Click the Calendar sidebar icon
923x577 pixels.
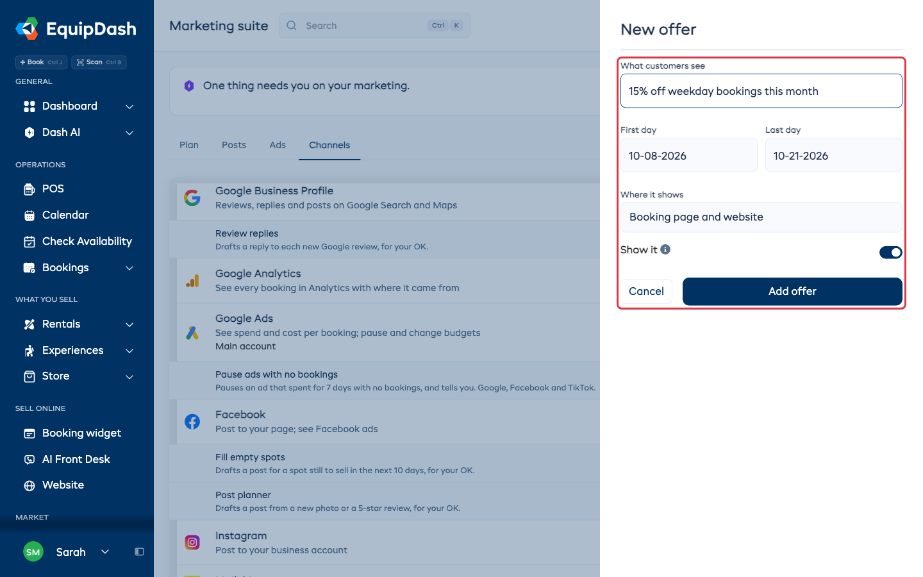29,215
